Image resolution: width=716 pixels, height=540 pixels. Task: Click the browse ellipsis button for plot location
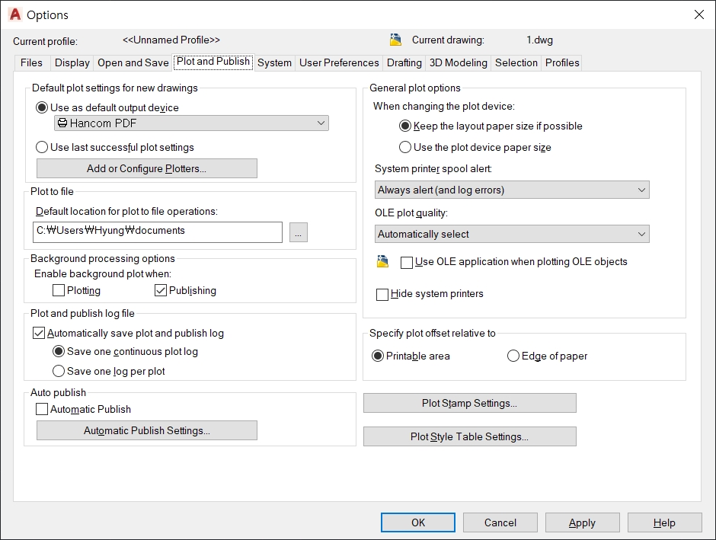[x=298, y=232]
